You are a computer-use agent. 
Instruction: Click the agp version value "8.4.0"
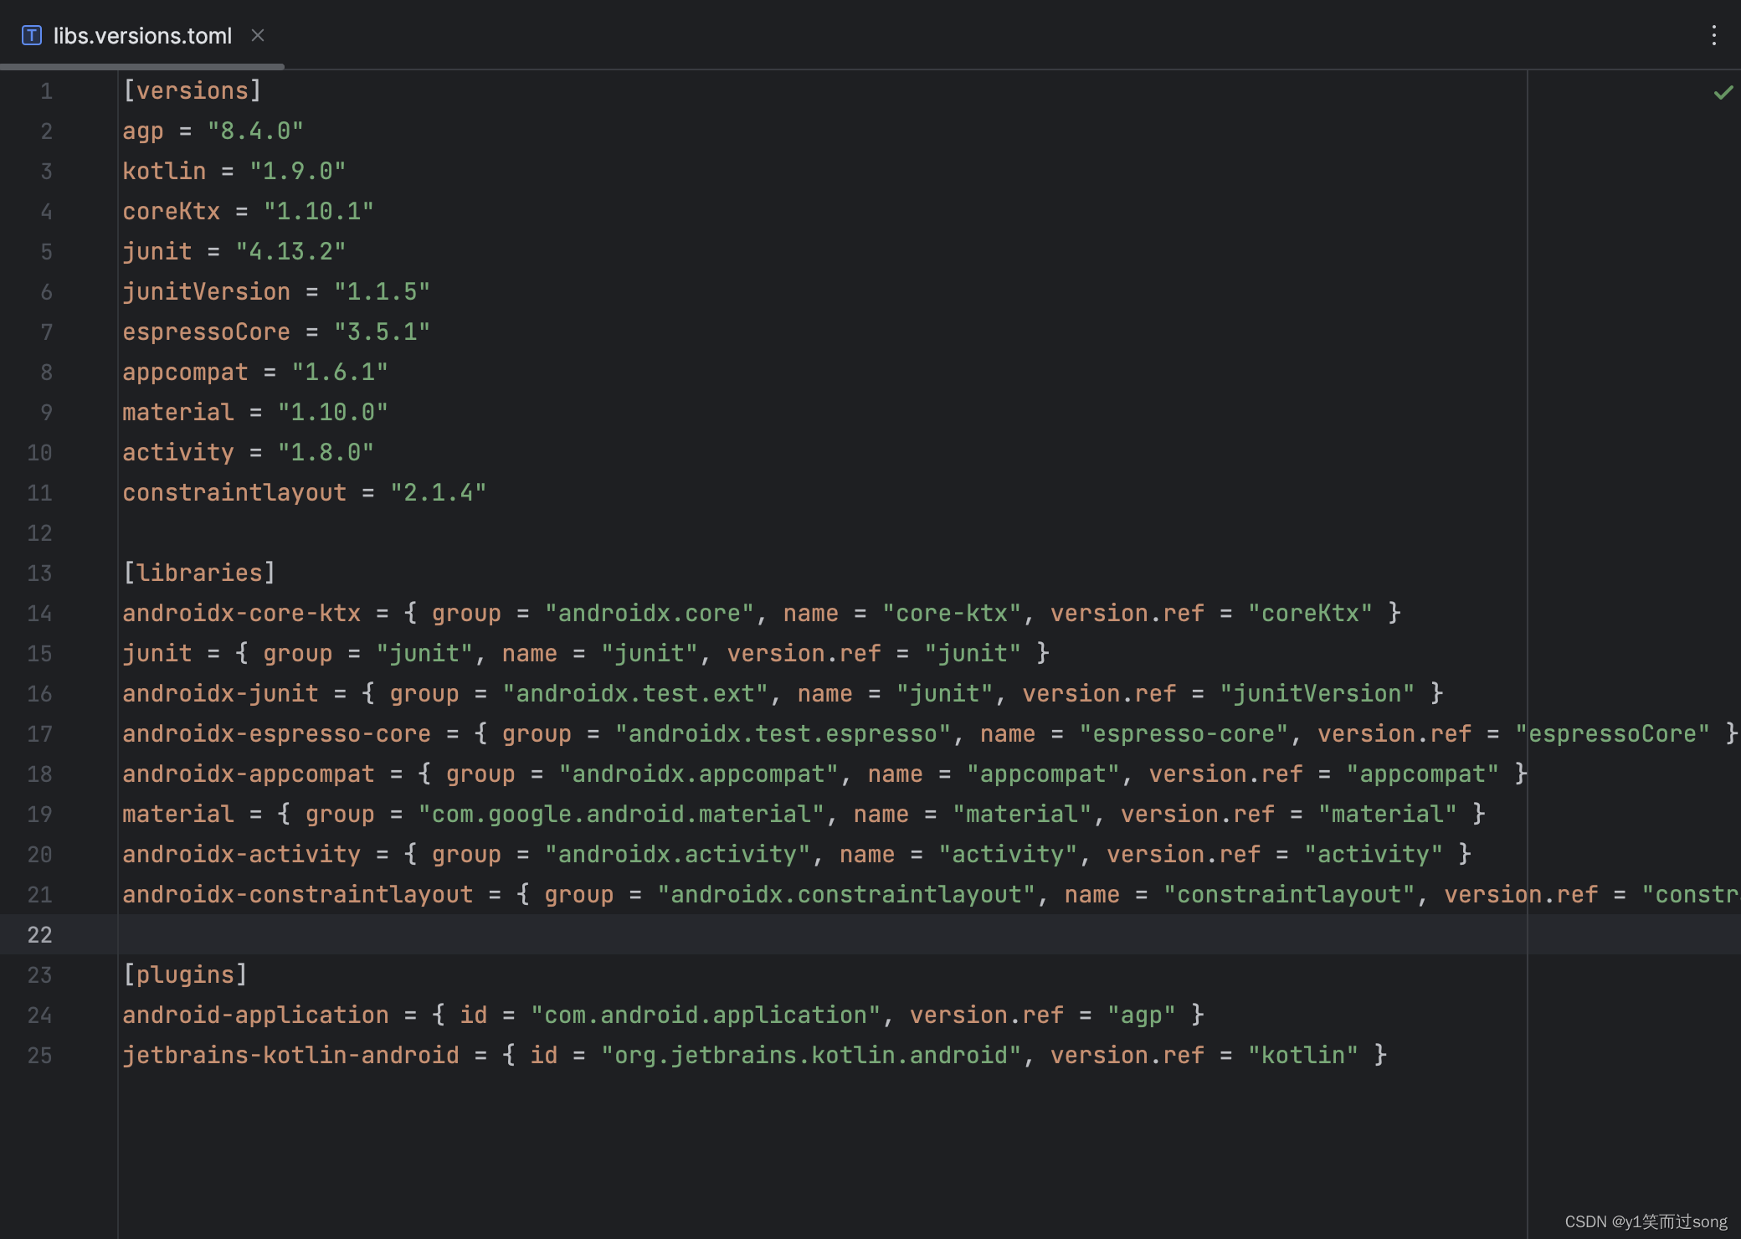[x=255, y=131]
